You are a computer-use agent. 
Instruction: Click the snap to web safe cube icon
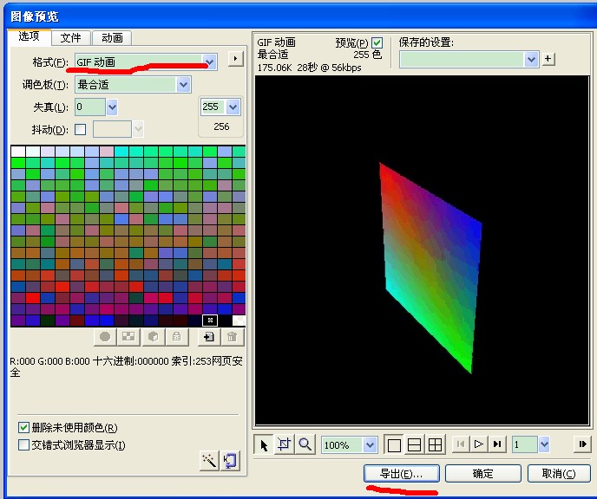pyautogui.click(x=153, y=337)
